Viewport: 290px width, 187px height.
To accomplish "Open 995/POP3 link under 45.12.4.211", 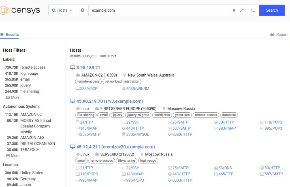I will [x=135, y=180].
